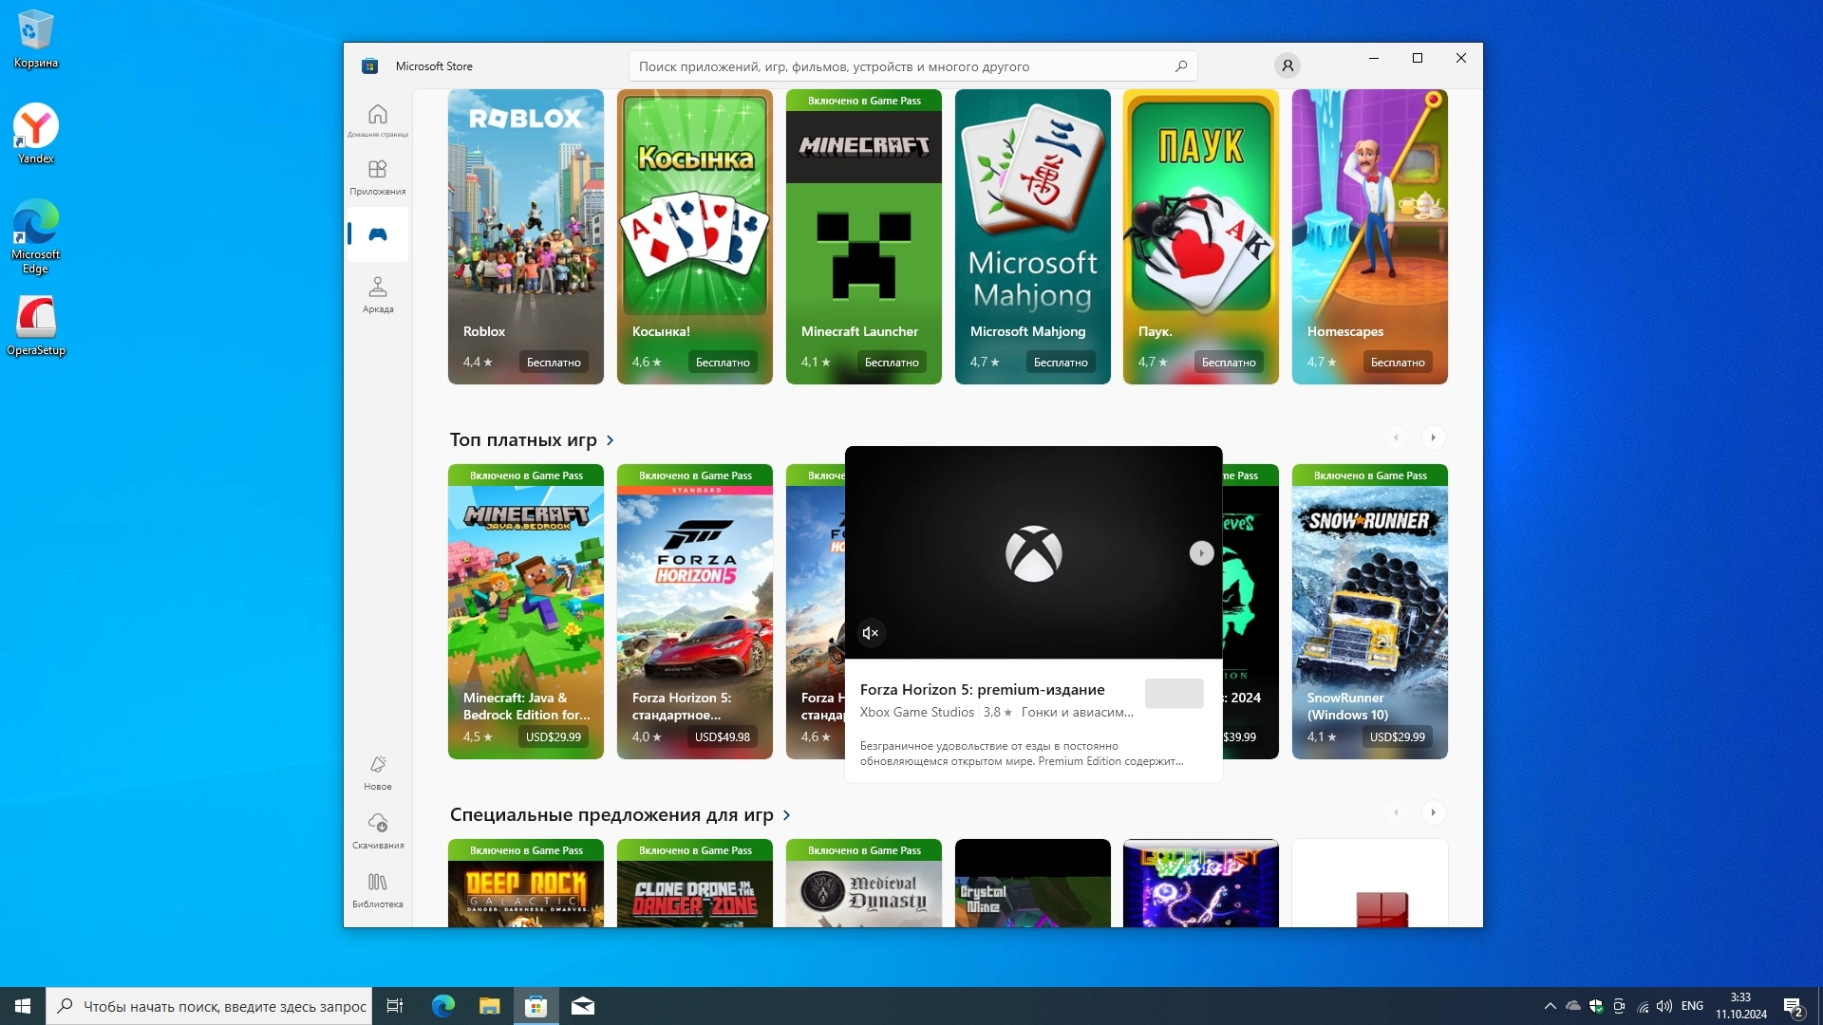Select the Gaming controller sidebar icon

(378, 234)
